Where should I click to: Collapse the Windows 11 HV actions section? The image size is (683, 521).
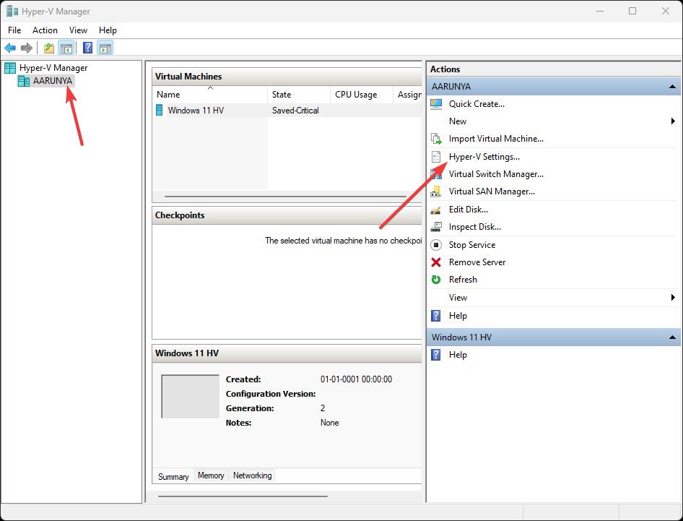pos(672,337)
